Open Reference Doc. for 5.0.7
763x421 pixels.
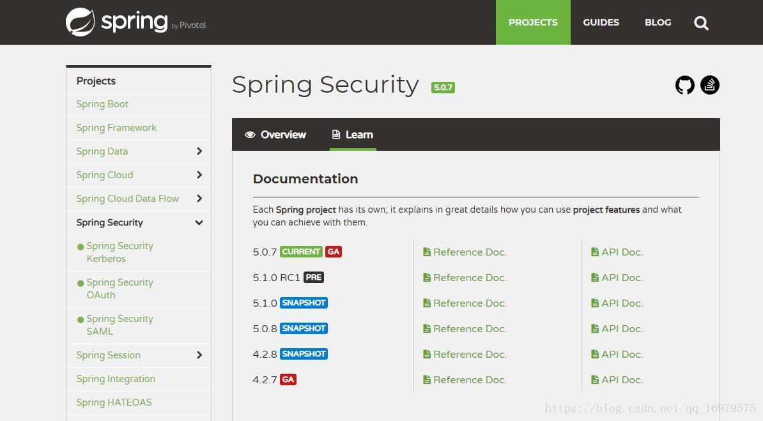coord(465,252)
